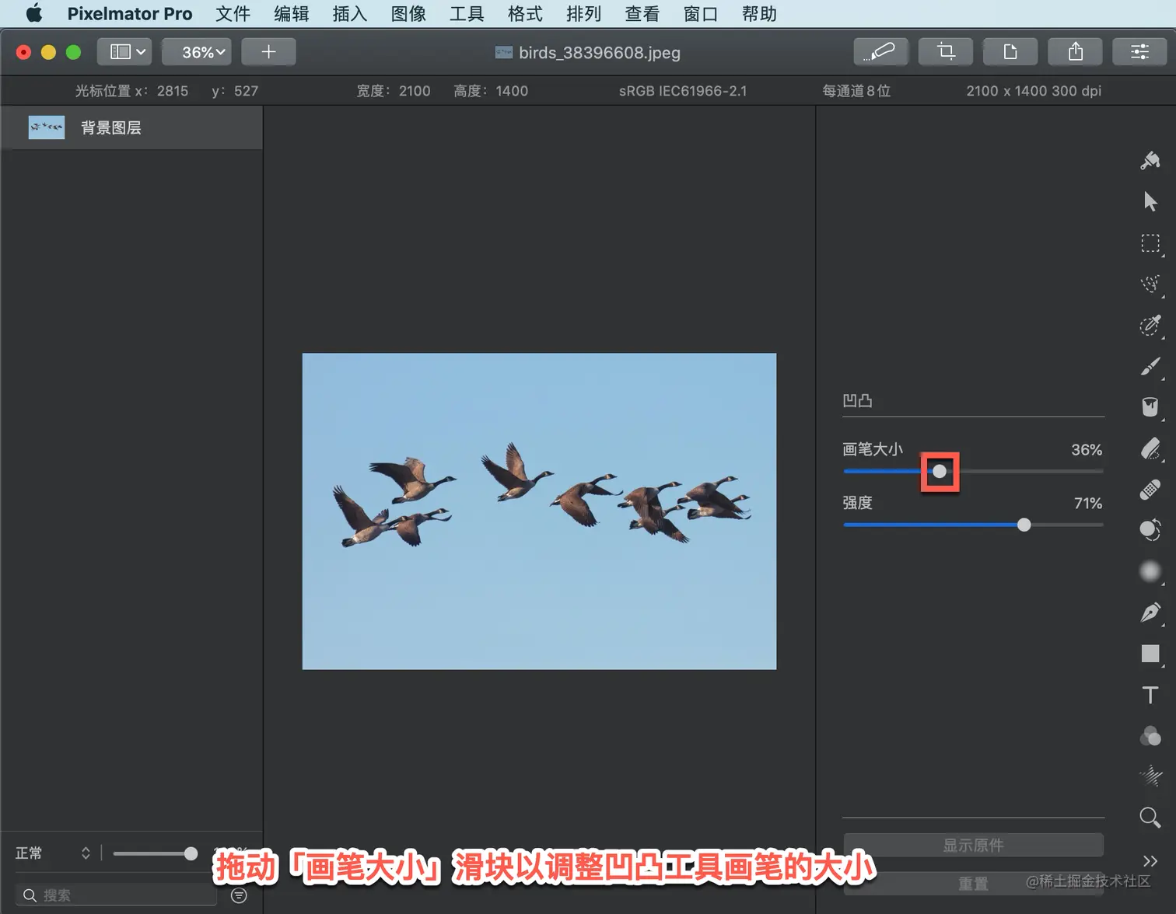The image size is (1176, 914).
Task: Open the Color Adjustments tool
Action: [x=1150, y=735]
